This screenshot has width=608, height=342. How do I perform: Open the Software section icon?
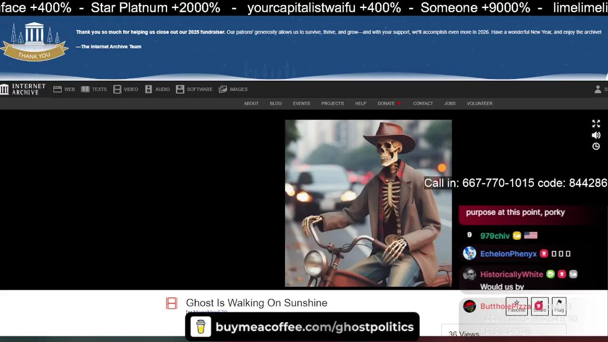[x=180, y=89]
